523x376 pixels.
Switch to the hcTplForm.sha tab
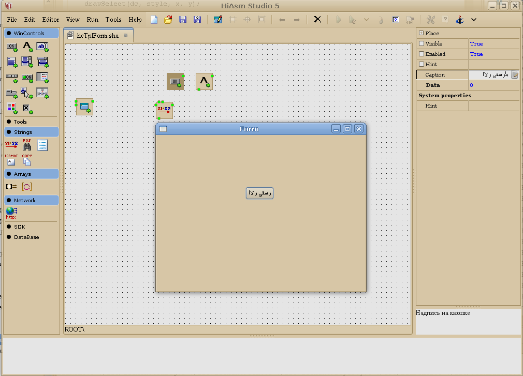pyautogui.click(x=97, y=36)
